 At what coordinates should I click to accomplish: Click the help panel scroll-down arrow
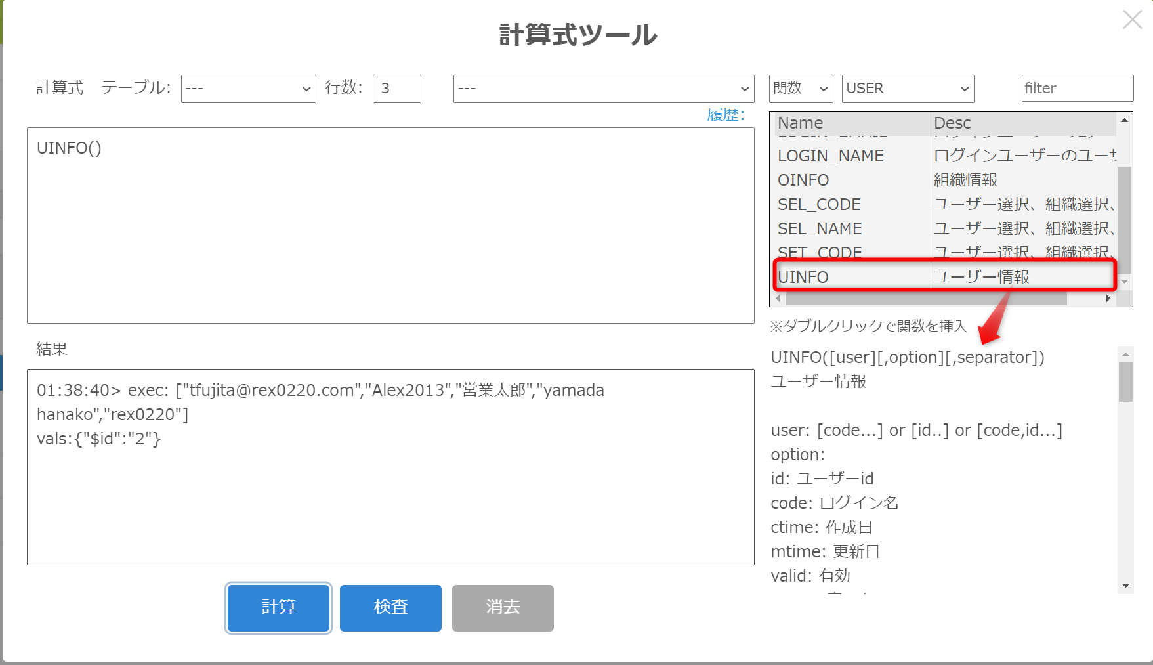coord(1126,586)
